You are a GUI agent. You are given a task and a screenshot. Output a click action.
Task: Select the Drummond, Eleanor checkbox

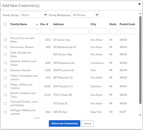click(x=6, y=47)
